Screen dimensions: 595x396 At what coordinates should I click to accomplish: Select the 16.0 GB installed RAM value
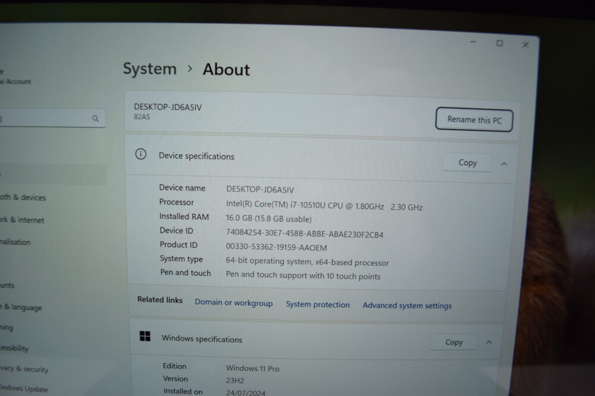269,218
